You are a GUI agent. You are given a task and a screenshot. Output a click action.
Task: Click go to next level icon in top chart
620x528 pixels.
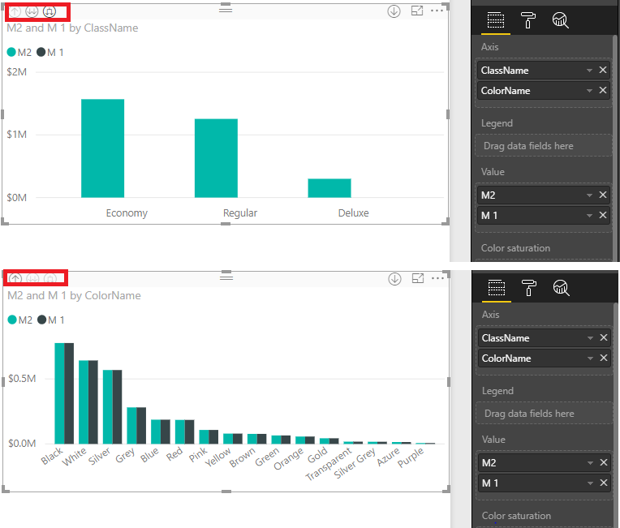[32, 12]
